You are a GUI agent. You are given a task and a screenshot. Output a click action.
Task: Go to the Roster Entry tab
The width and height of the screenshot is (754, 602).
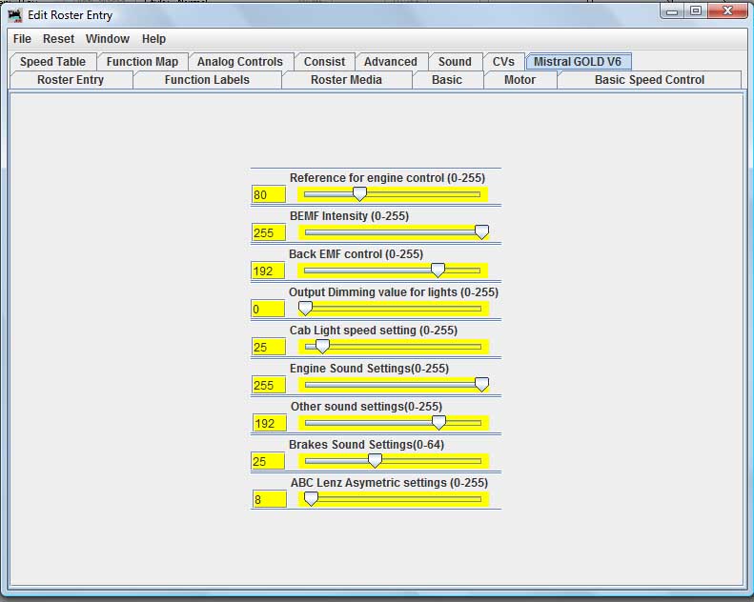tap(71, 80)
